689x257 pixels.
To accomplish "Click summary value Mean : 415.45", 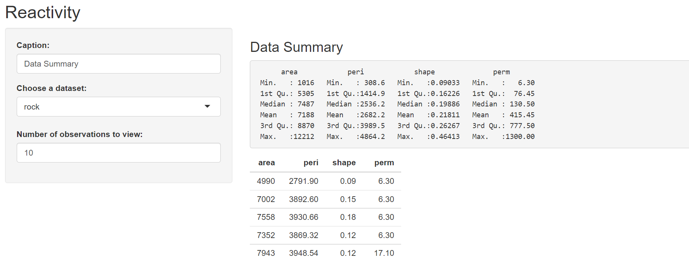I will pyautogui.click(x=503, y=115).
